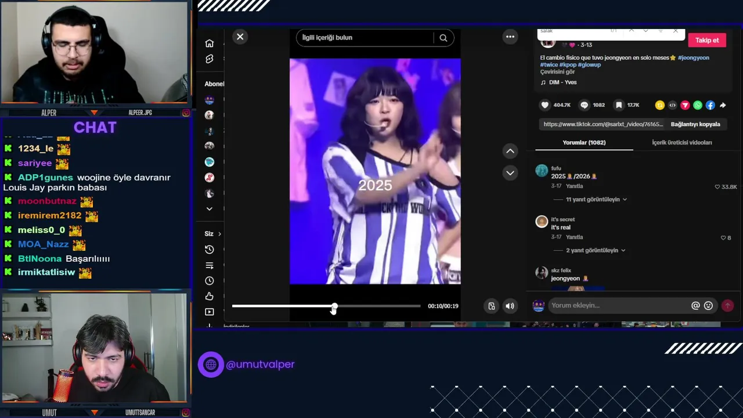The image size is (743, 418).
Task: Open the #glowup hashtag
Action: (x=589, y=64)
